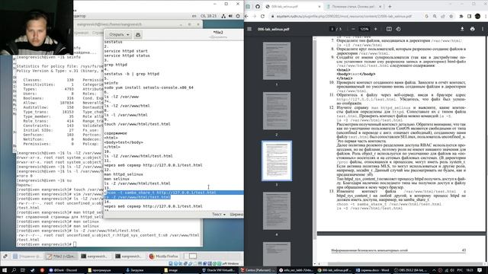Open gedit tab width dropdown in status bar

pos(236,215)
